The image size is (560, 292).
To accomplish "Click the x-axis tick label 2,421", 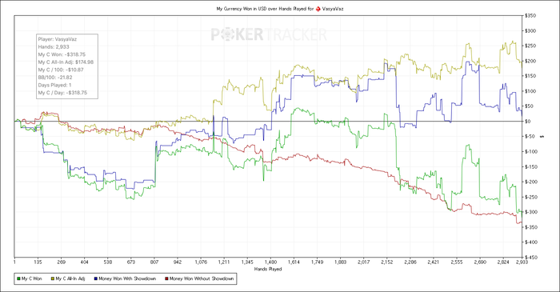I will pyautogui.click(x=434, y=262).
